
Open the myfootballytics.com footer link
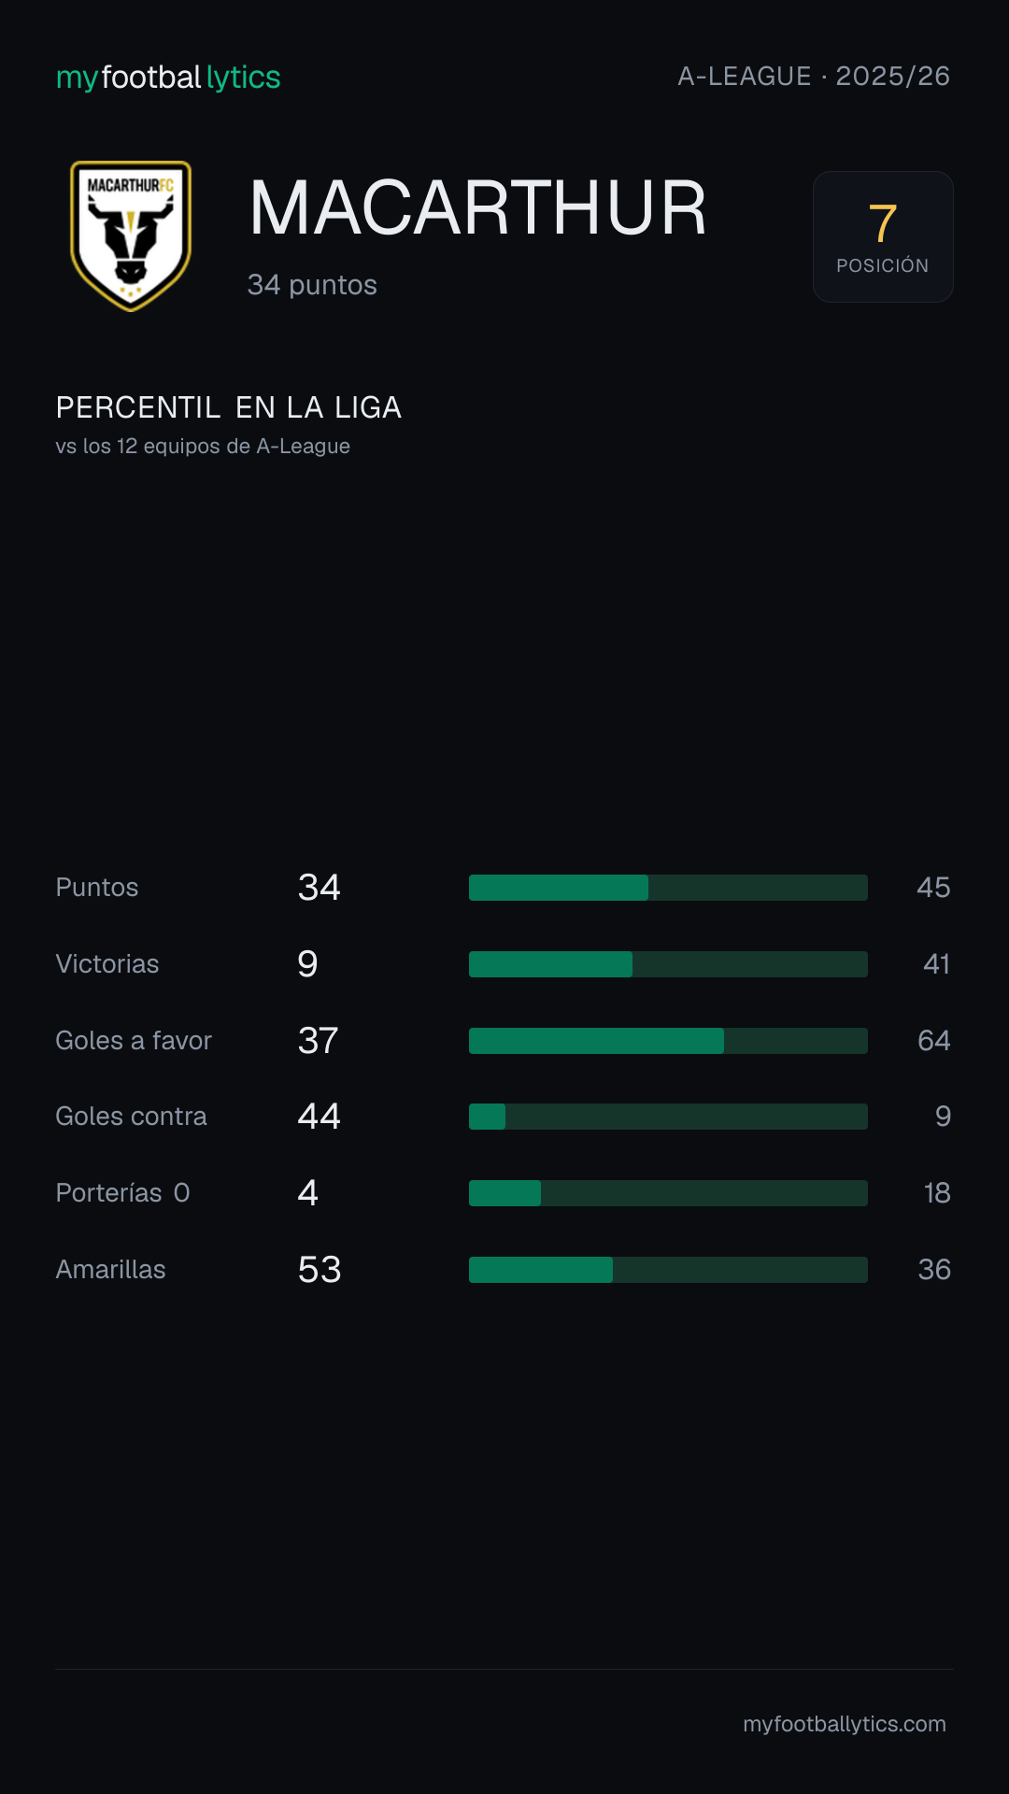(845, 1724)
